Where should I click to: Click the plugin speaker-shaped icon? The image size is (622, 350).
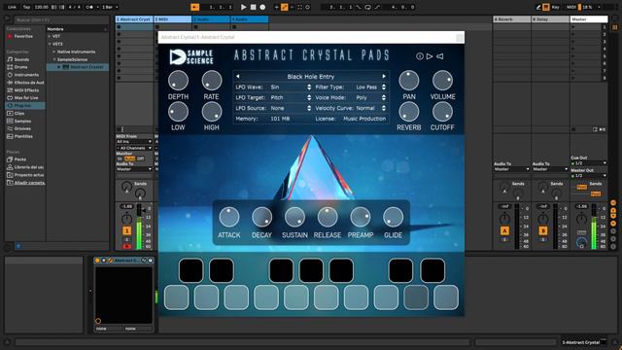click(440, 56)
